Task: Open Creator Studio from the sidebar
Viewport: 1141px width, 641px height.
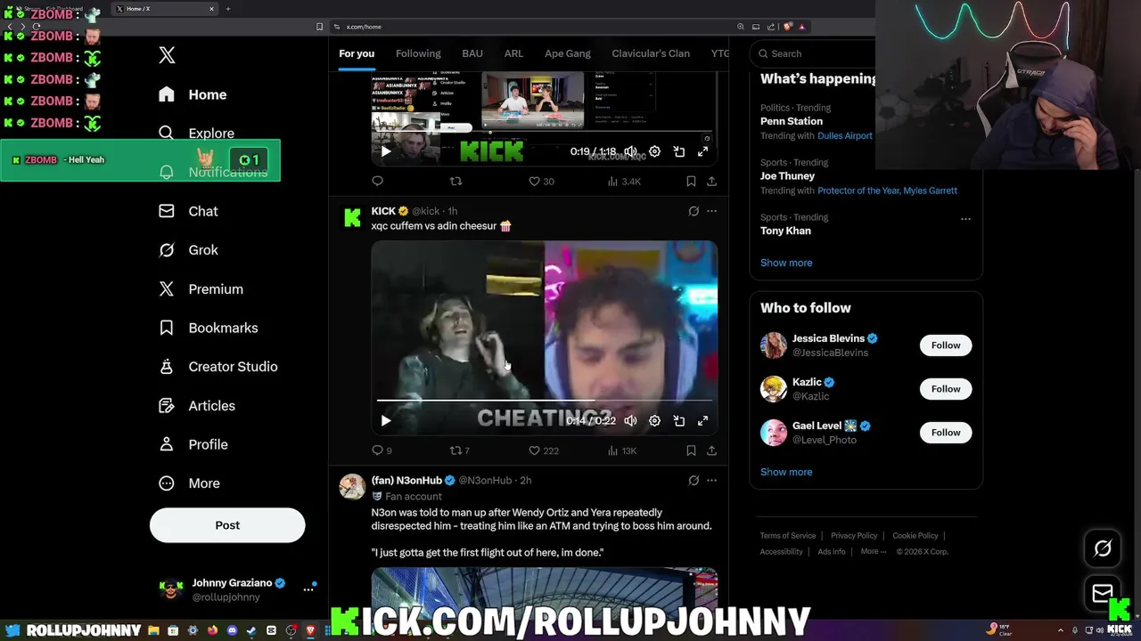Action: click(218, 367)
